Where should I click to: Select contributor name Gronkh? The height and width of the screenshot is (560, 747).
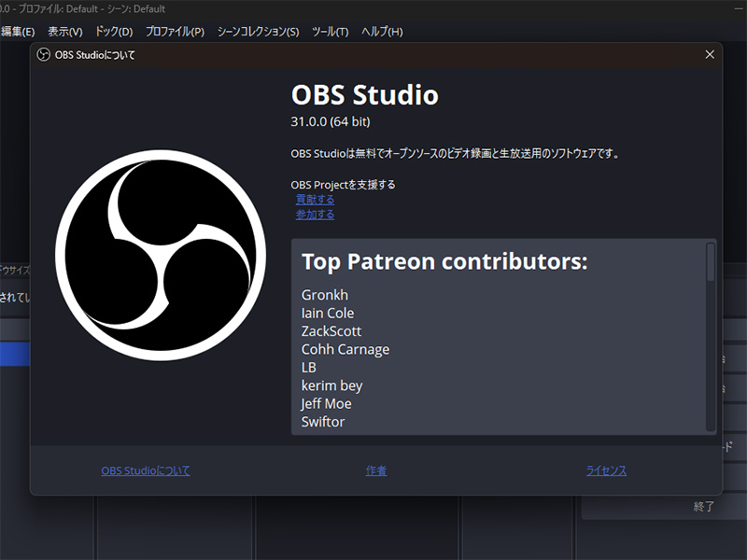pos(324,295)
